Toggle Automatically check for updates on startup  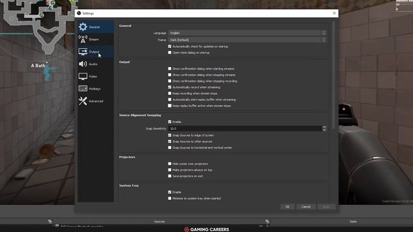(x=170, y=46)
